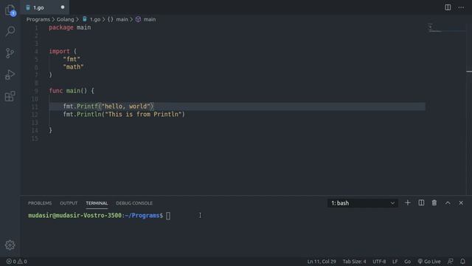Change indentation Tab Size: 4

(x=354, y=262)
